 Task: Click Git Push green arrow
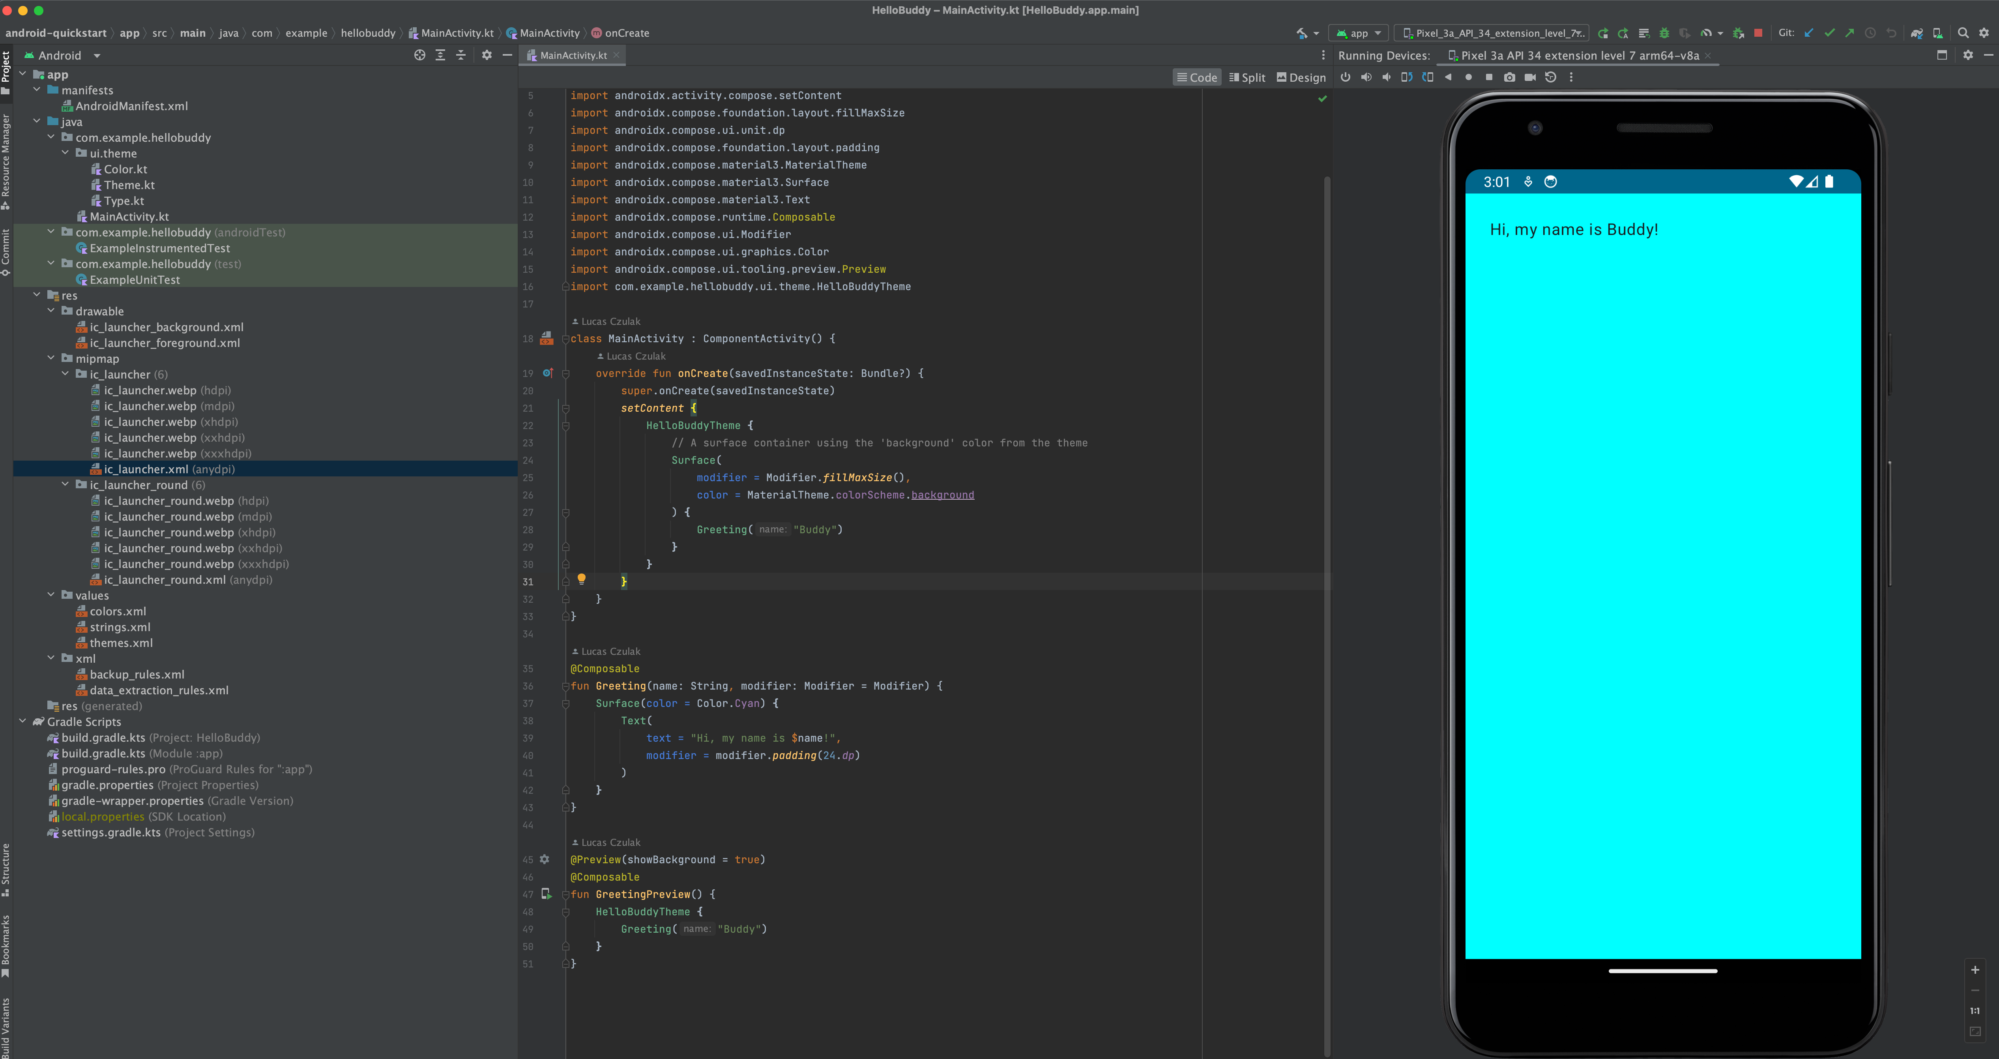pos(1849,33)
